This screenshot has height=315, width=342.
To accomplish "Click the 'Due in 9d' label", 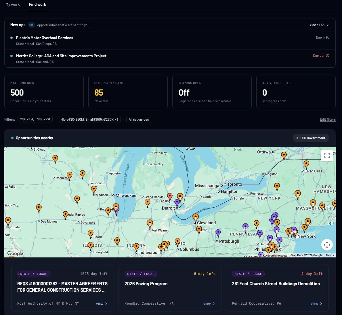I will [323, 37].
